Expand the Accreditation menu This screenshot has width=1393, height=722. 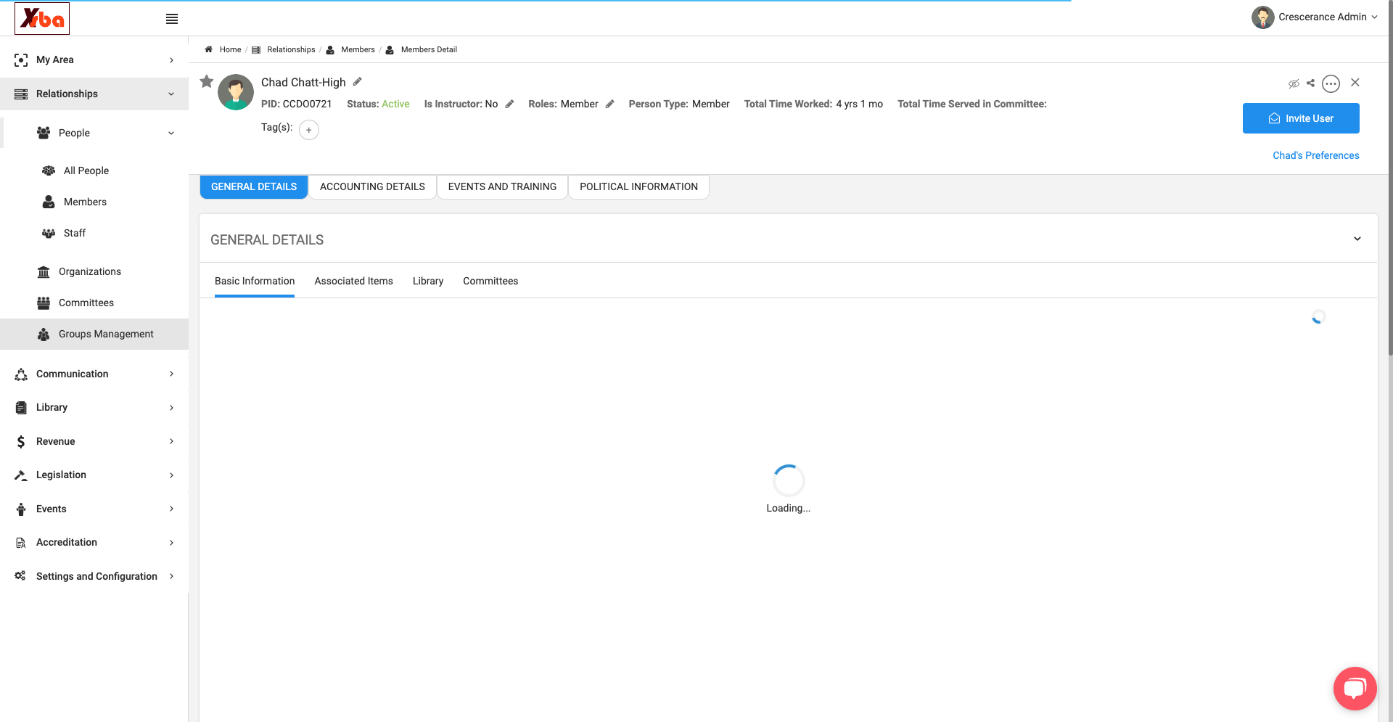(x=94, y=542)
